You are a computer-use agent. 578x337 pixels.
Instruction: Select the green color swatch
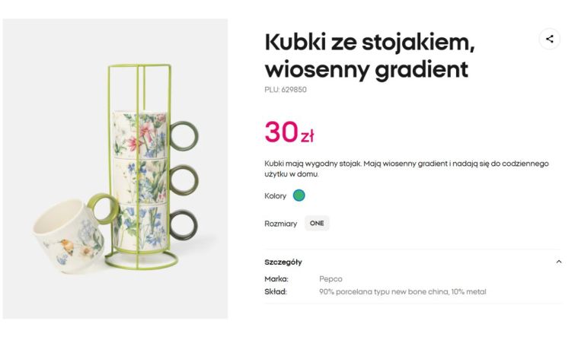299,196
